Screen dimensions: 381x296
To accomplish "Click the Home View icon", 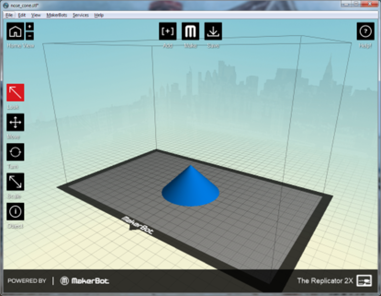I will (x=15, y=32).
